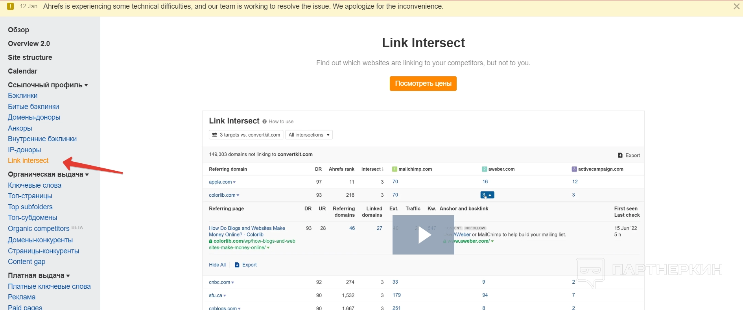
Task: Click the targets settings sliders icon
Action: (215, 135)
